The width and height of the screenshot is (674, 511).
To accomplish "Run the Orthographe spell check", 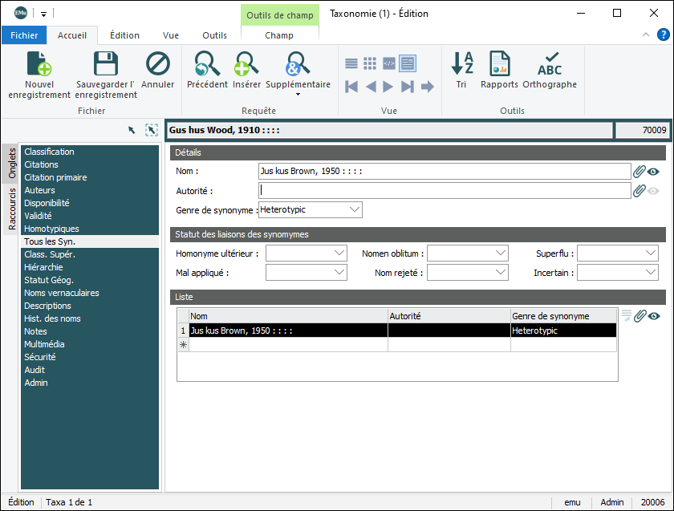I will (550, 64).
